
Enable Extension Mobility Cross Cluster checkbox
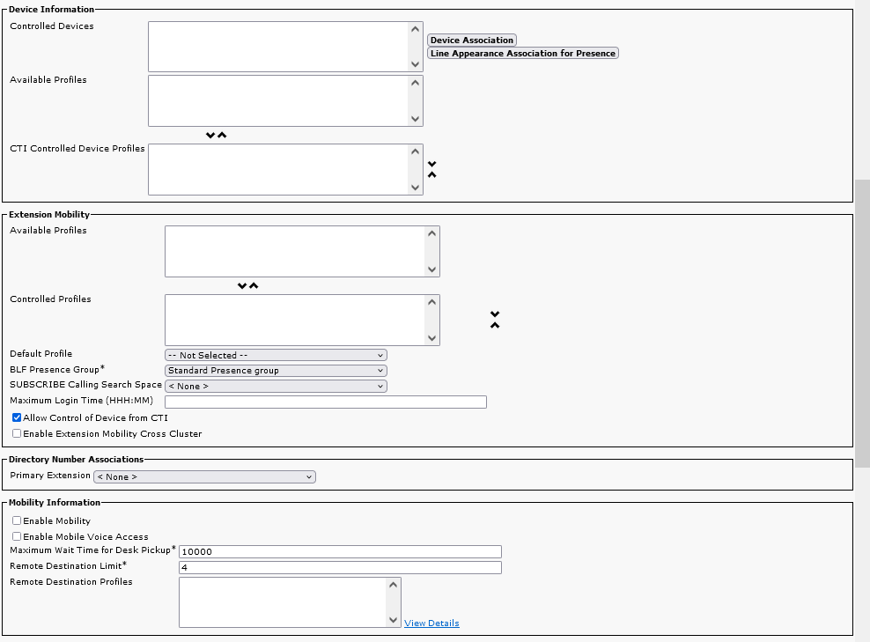click(17, 434)
